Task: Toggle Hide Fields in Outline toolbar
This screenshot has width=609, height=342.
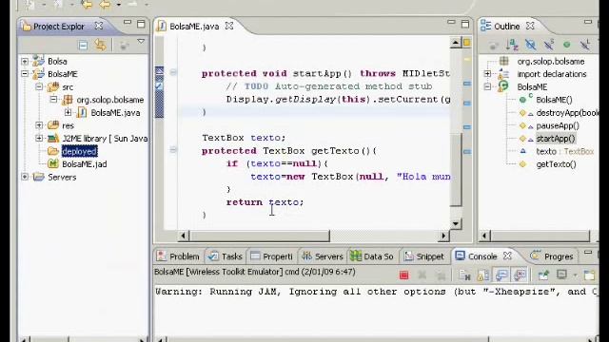Action: [530, 45]
